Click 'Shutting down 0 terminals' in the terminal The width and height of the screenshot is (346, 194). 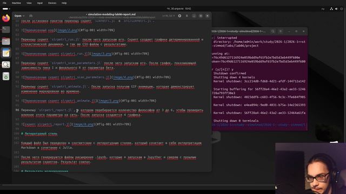(236, 121)
